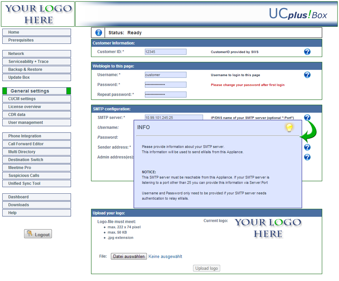Open the Home menu item
Viewport: 339px width, 281px height.
tap(37, 32)
